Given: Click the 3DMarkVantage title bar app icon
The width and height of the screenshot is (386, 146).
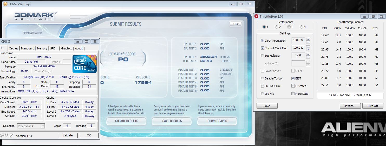Looking at the screenshot, I should pyautogui.click(x=5, y=4).
